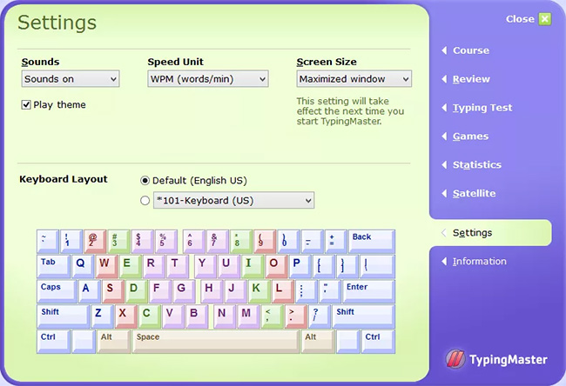This screenshot has width=566, height=386.
Task: Click the green C key on keyboard
Action: (150, 316)
